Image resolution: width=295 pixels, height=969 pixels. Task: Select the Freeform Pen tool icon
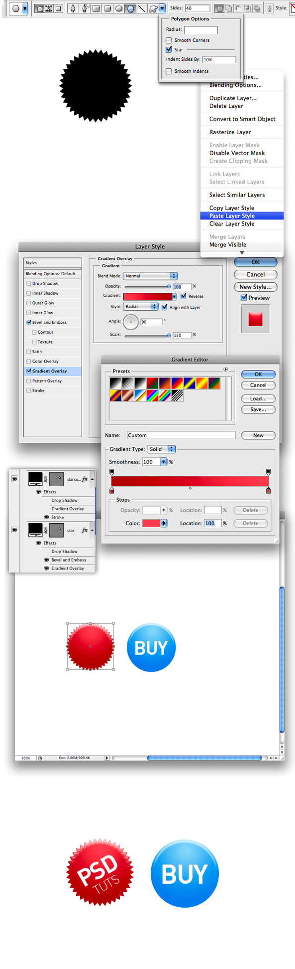point(85,8)
